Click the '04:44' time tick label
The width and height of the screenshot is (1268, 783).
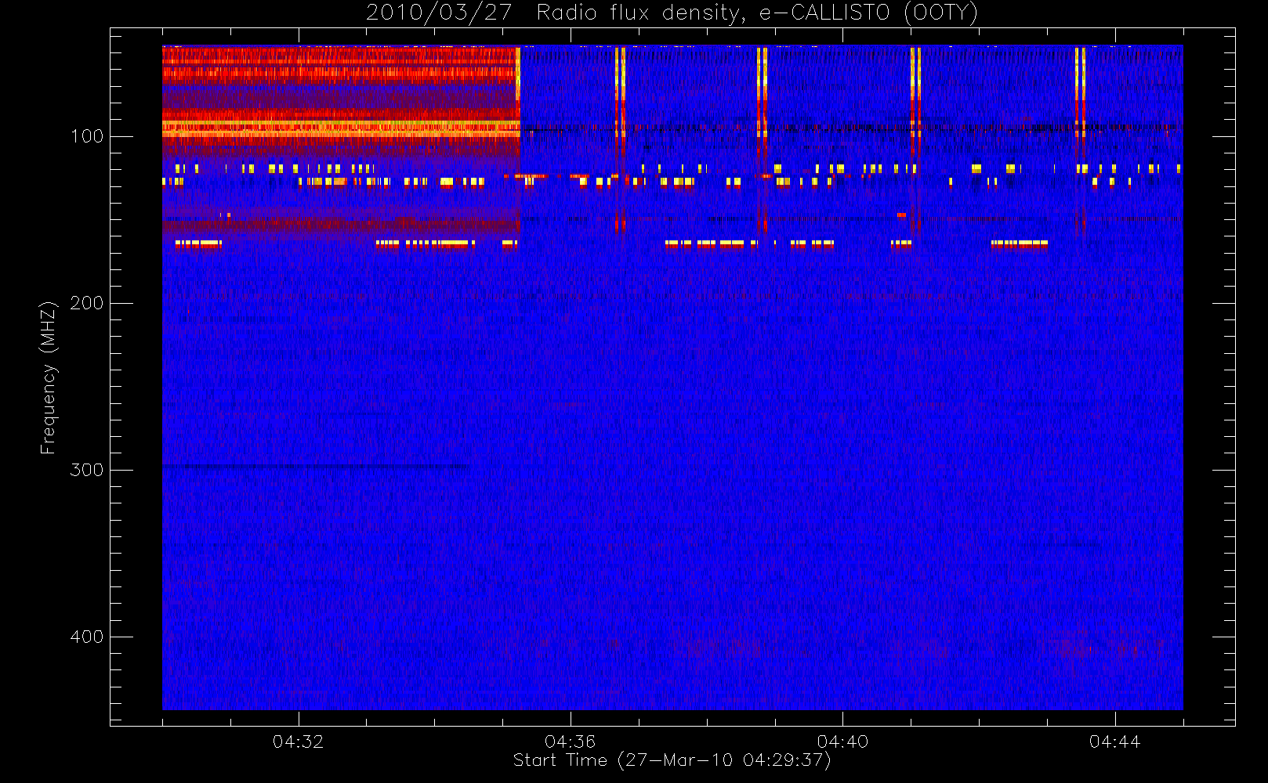pos(1114,742)
